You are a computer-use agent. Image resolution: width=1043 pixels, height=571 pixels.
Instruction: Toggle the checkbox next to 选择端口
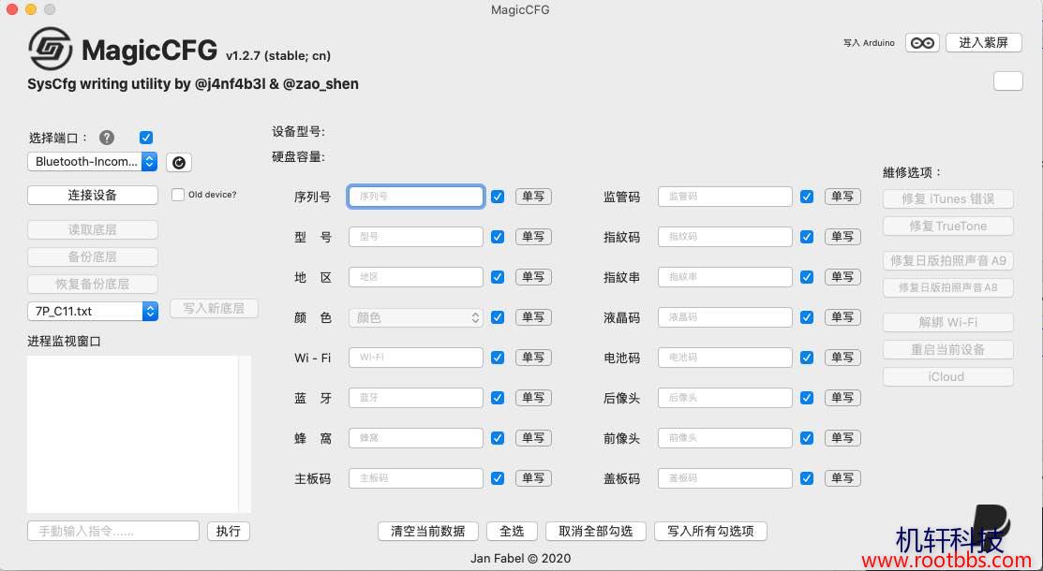click(146, 138)
